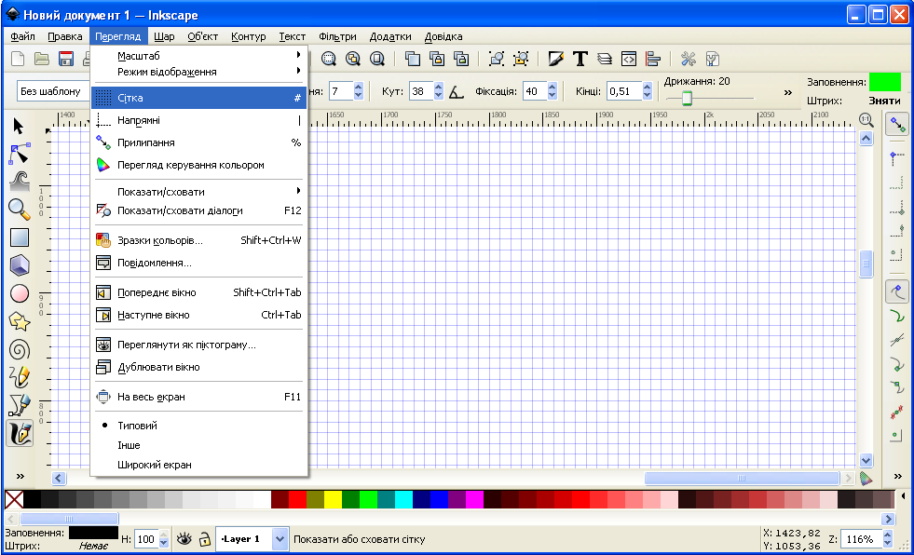Select the Інше radio option
The image size is (914, 555).
[198, 445]
